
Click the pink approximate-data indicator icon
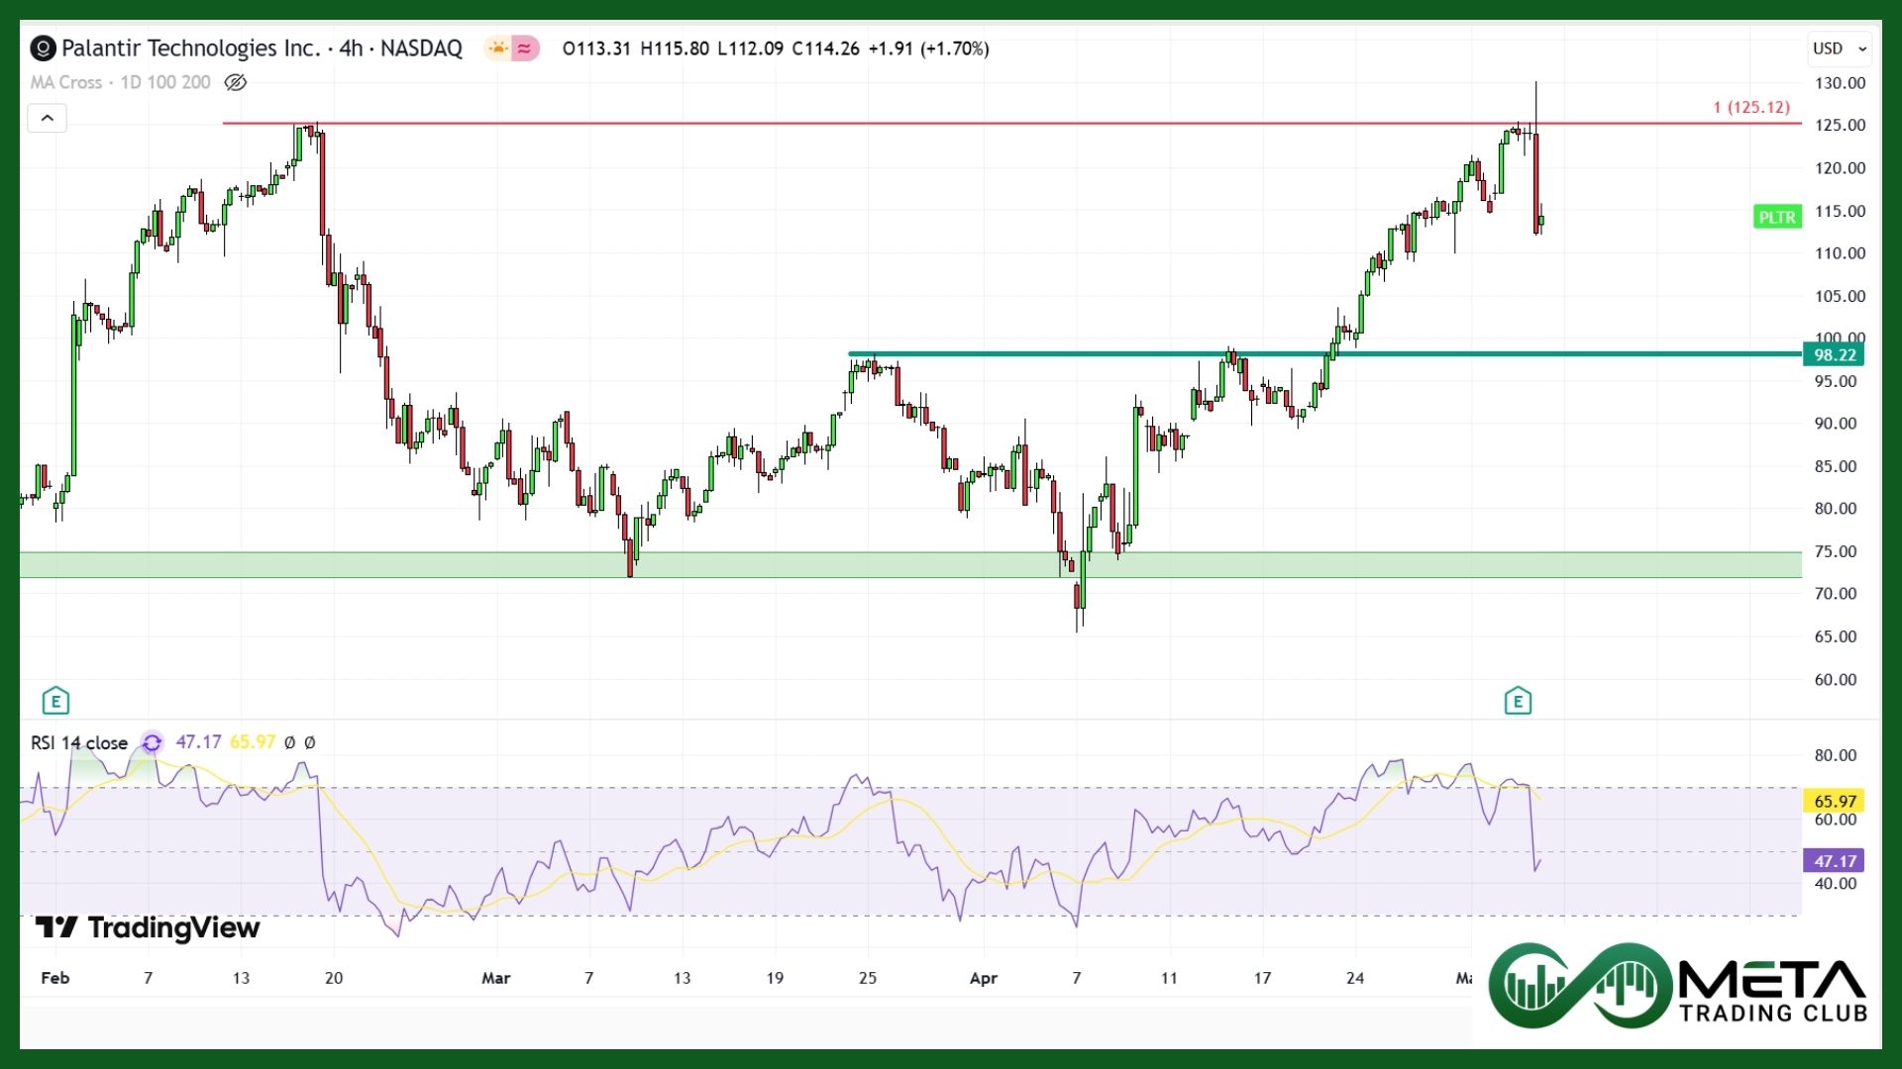525,48
